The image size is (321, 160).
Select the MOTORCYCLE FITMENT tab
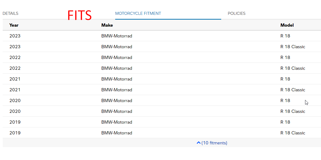[x=138, y=13]
